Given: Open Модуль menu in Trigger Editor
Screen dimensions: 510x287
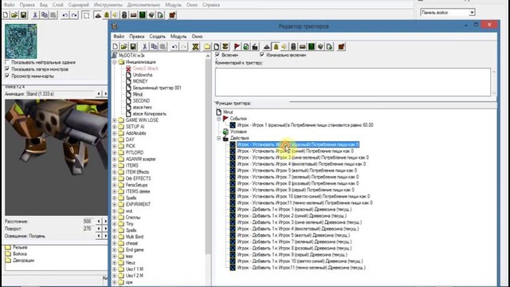Looking at the screenshot, I should pyautogui.click(x=178, y=37).
